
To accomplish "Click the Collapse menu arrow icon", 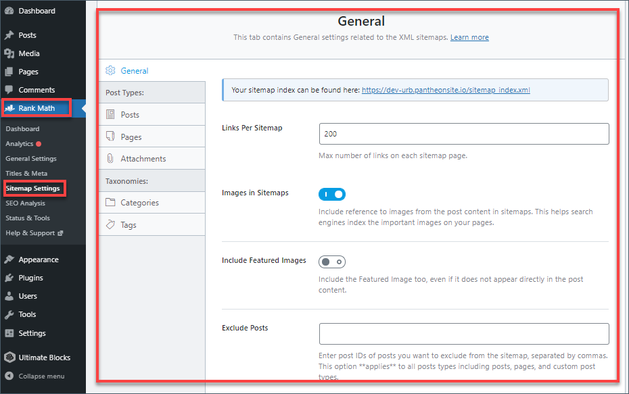I will 9,376.
